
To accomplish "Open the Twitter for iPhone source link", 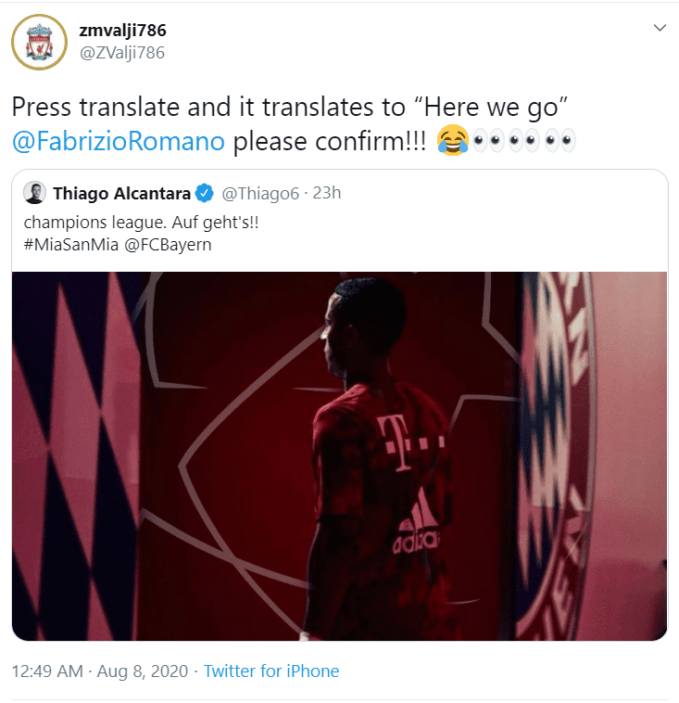I will [271, 671].
